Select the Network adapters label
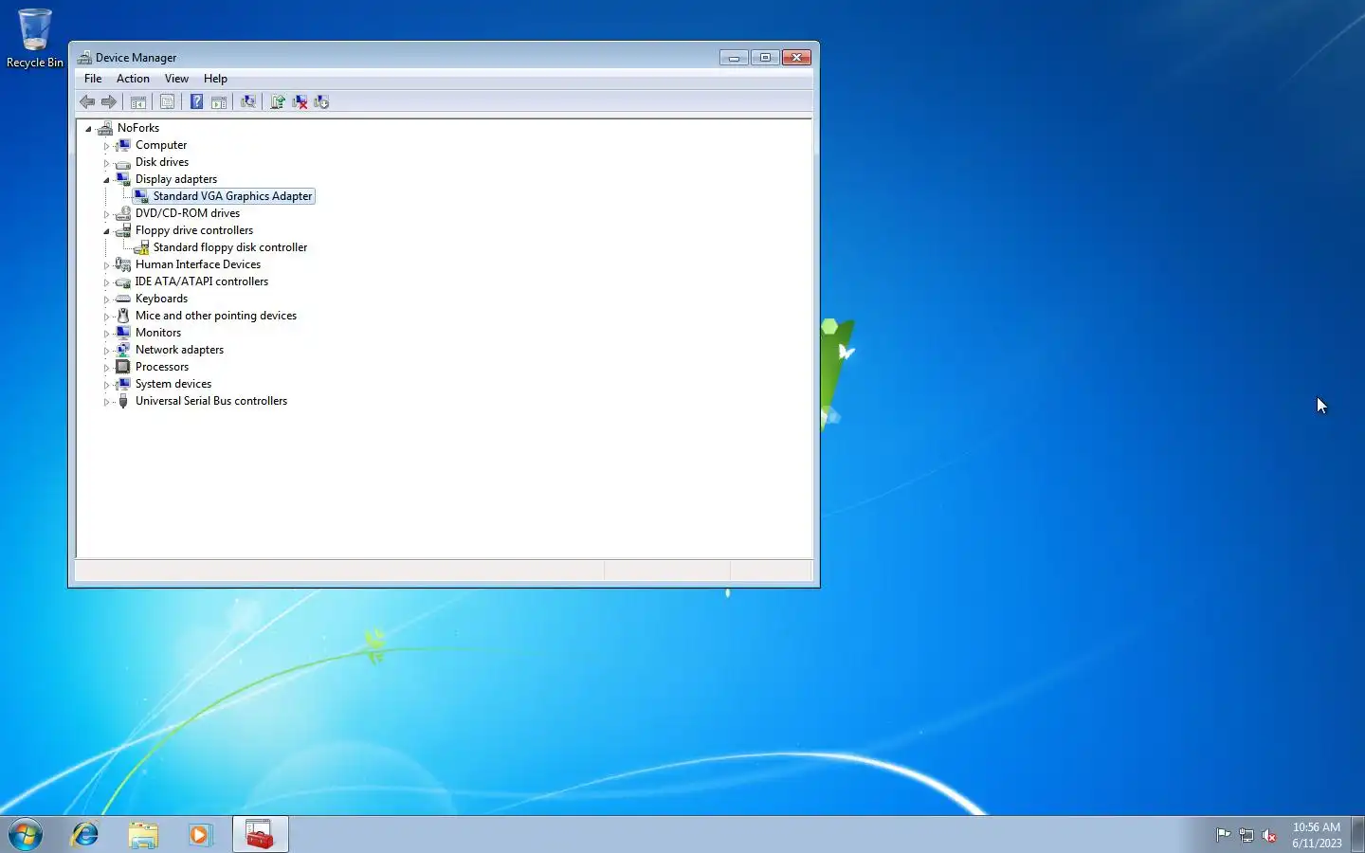Image resolution: width=1365 pixels, height=853 pixels. 179,350
